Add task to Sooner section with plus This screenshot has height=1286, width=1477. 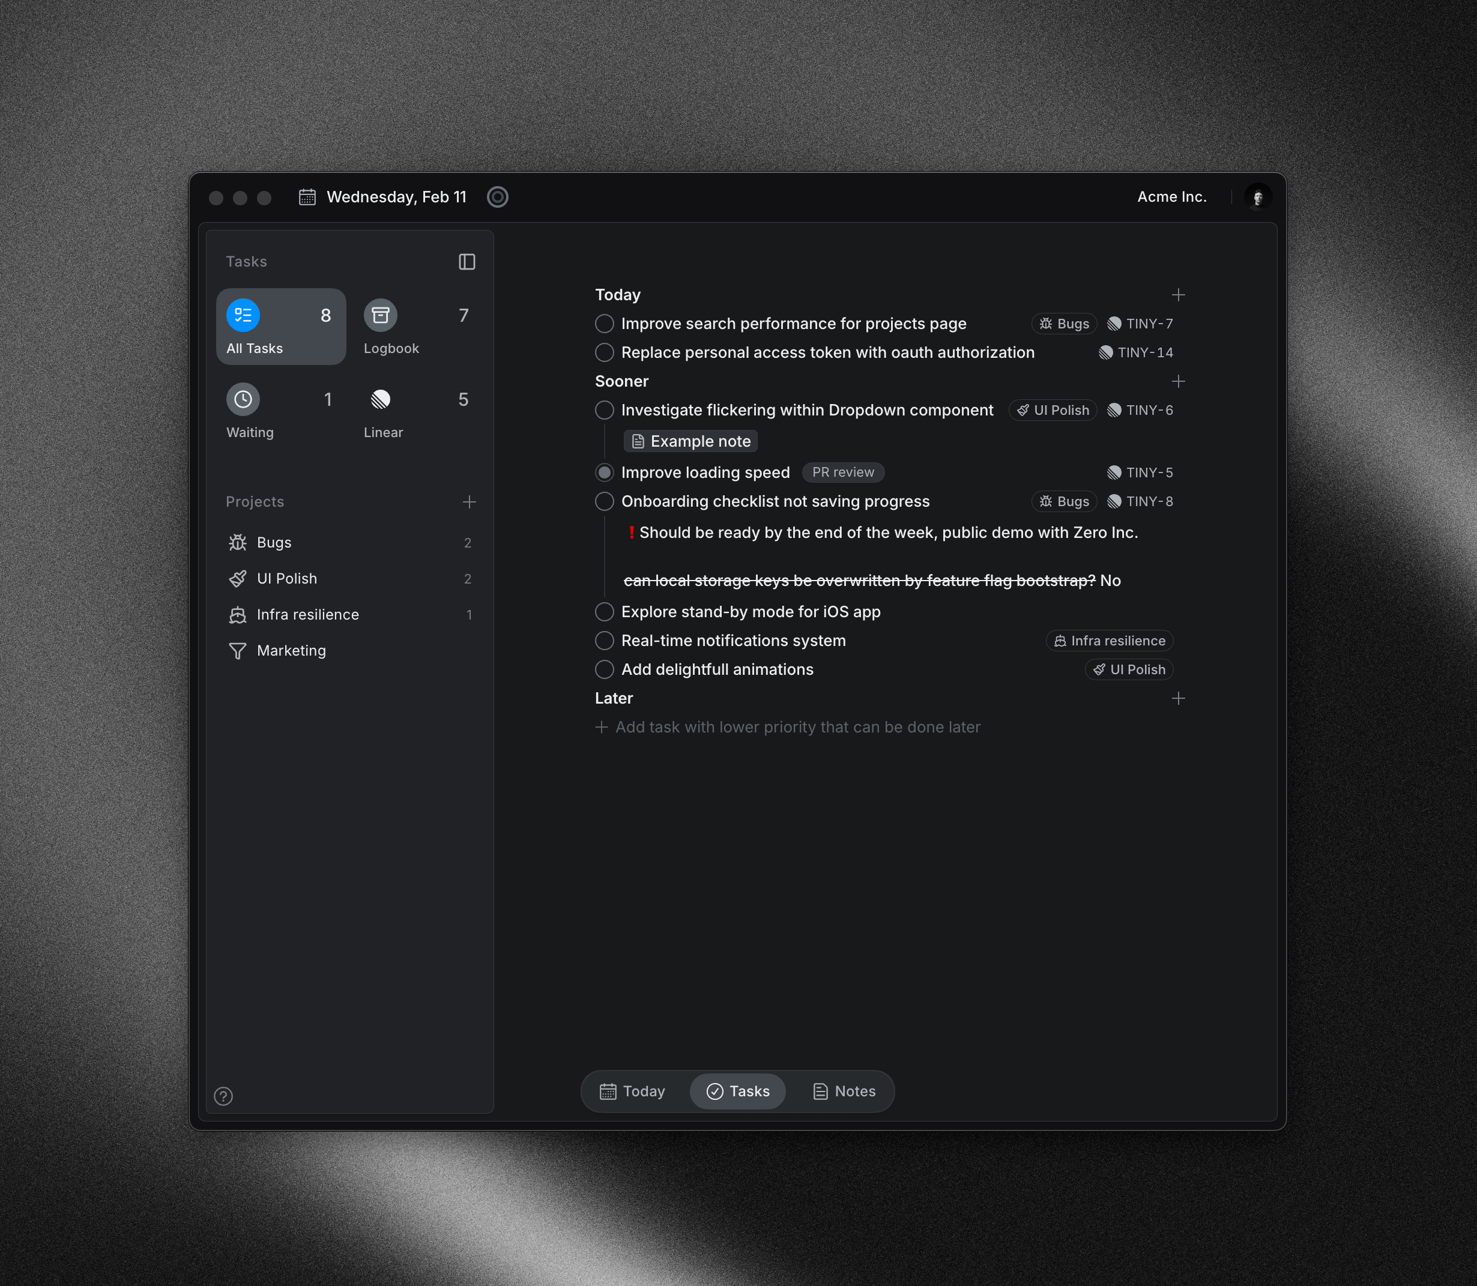(x=1178, y=381)
